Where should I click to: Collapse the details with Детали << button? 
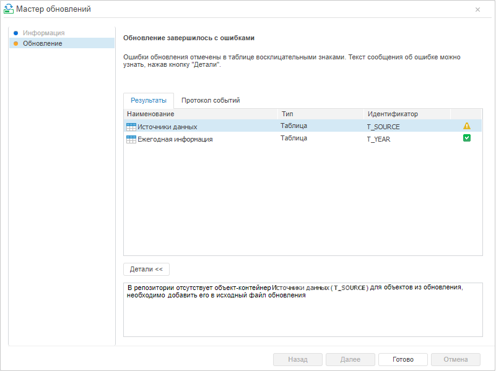146,270
